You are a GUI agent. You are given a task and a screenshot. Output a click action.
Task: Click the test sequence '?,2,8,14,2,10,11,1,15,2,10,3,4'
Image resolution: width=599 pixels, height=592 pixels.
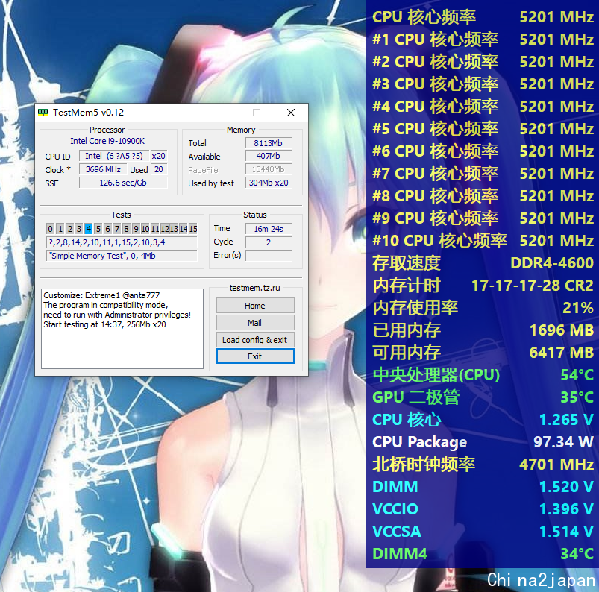[x=122, y=242]
